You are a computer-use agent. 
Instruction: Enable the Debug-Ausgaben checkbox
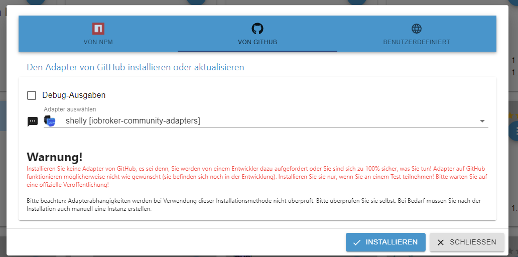(32, 95)
